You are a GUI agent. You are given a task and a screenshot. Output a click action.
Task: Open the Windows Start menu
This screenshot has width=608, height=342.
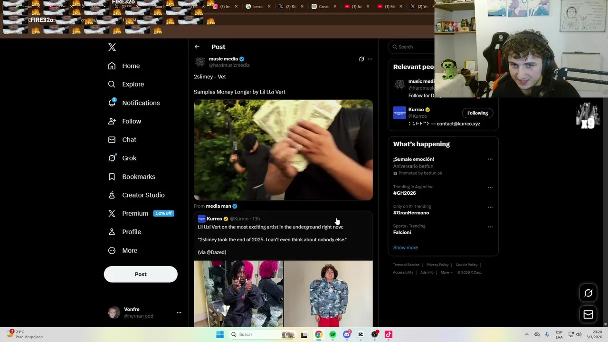click(220, 334)
